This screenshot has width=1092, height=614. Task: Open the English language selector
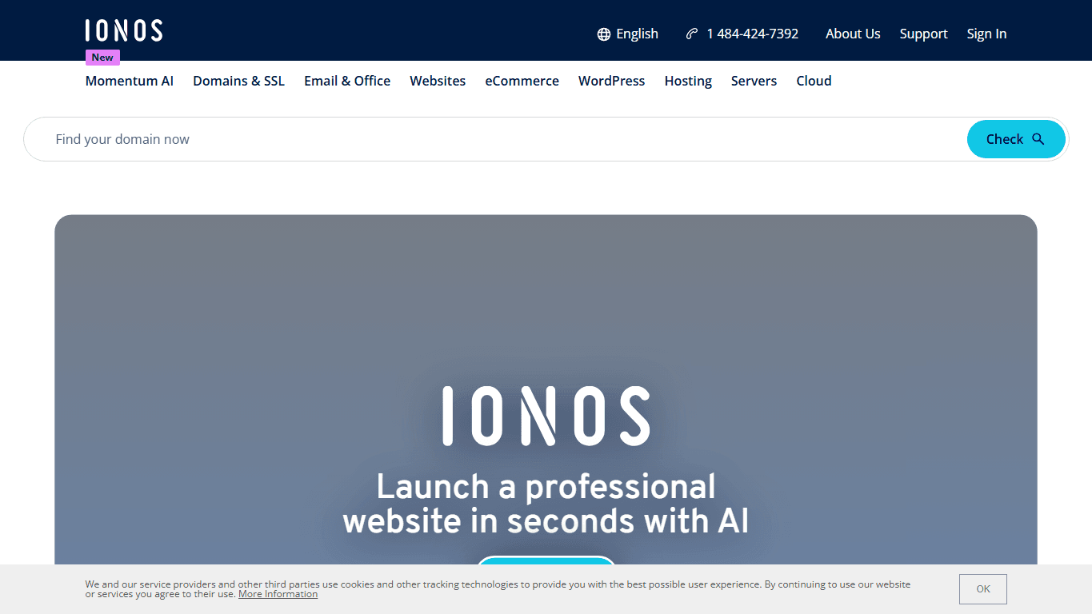point(628,34)
